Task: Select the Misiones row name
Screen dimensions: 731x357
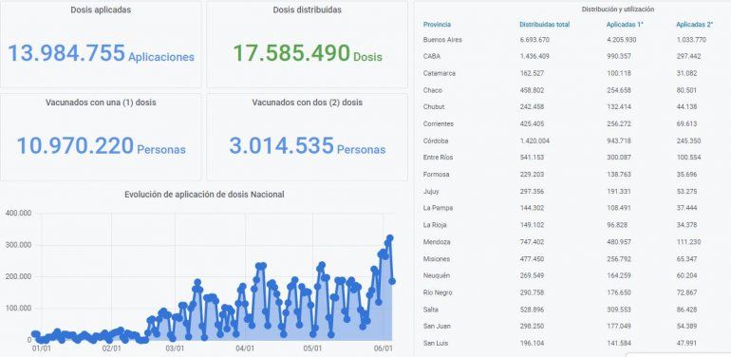Action: point(437,258)
